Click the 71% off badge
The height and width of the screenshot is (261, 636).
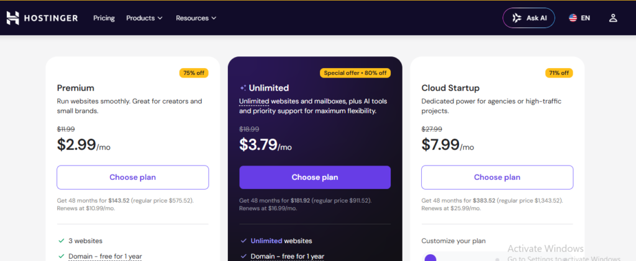559,73
